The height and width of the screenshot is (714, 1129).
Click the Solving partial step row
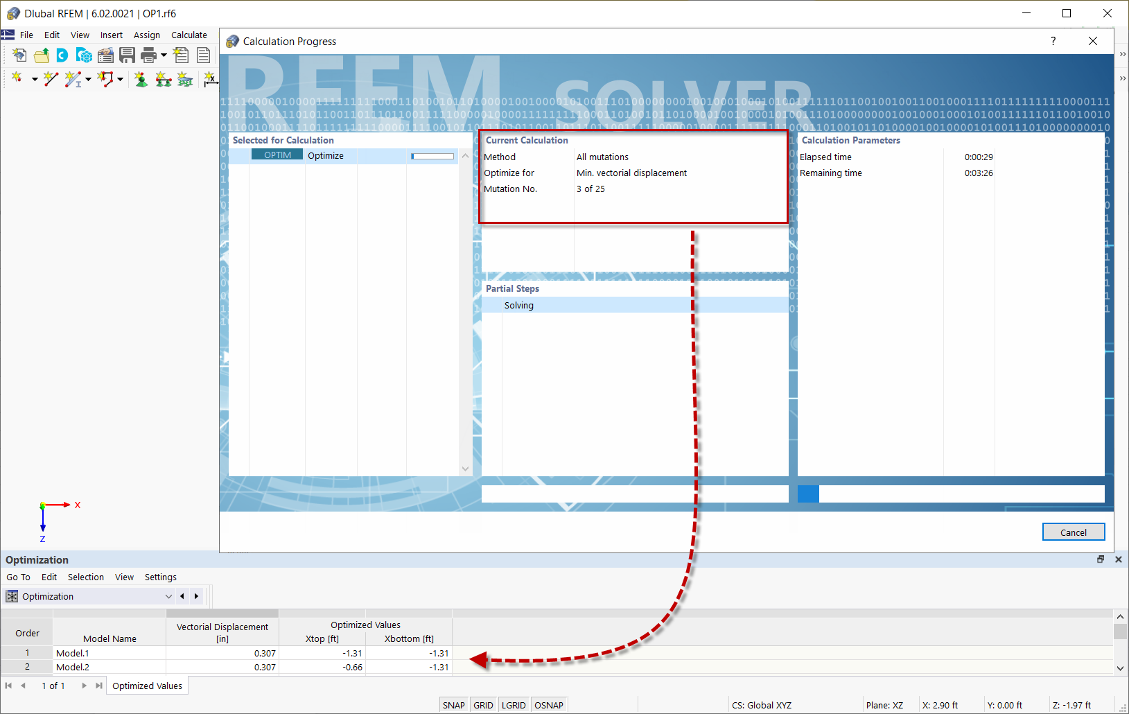(x=635, y=305)
